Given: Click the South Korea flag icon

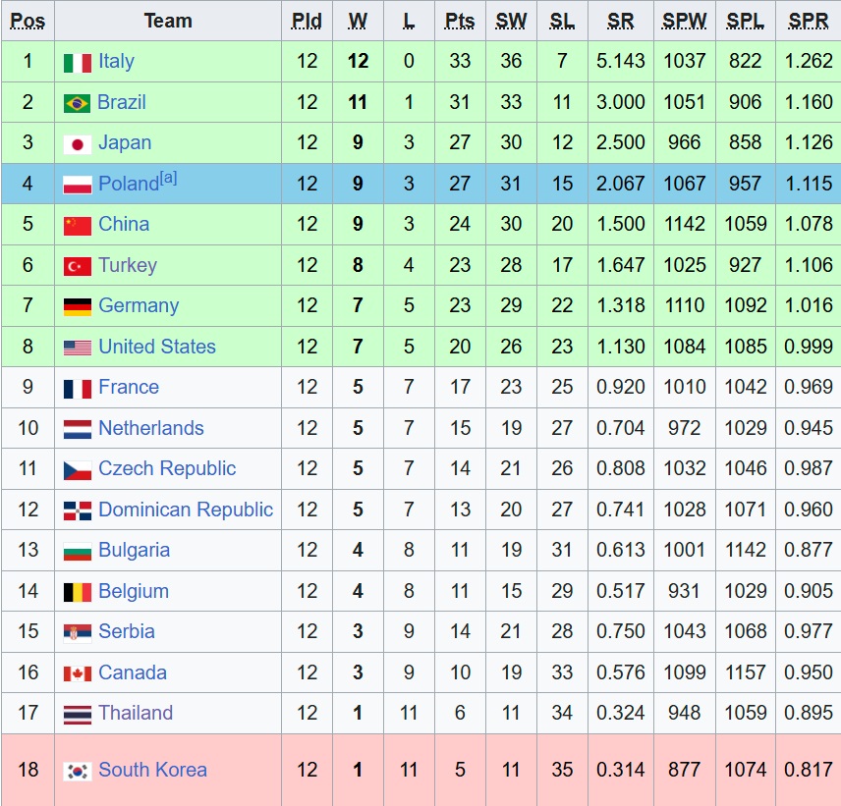Looking at the screenshot, I should pos(78,772).
